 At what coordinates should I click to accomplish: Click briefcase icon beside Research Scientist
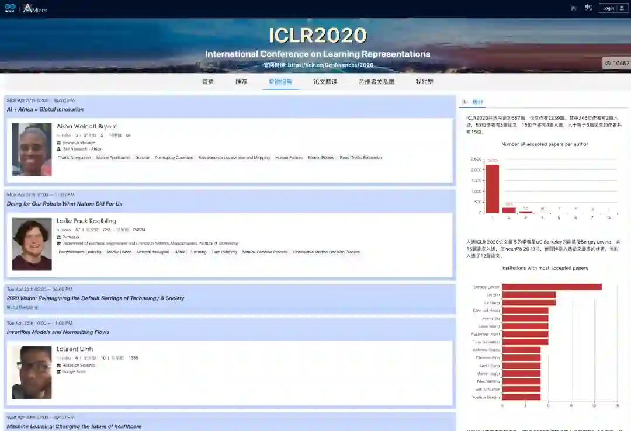(59, 366)
